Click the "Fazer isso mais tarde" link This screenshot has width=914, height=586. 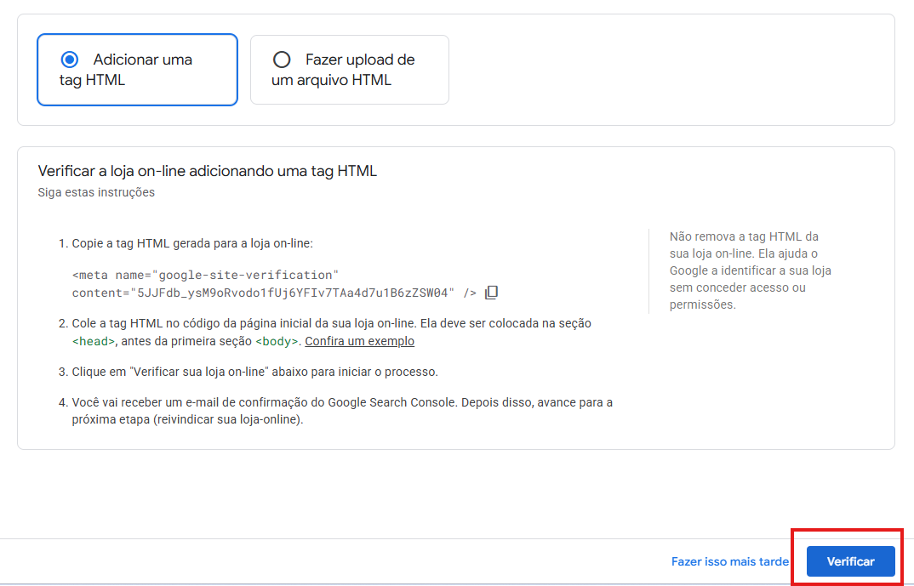click(x=729, y=561)
